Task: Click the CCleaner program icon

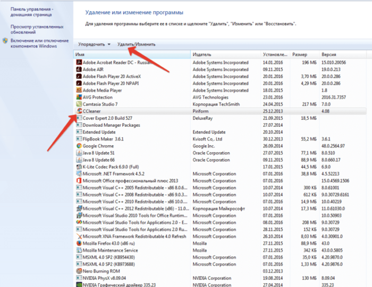Action: (x=79, y=111)
